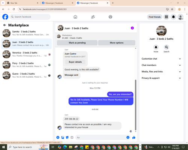
Task: Open the Flory - 3 beds 2 baths chat
Action: [x=26, y=65]
